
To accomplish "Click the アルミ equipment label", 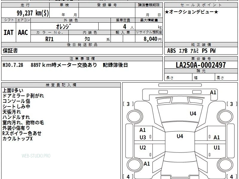I will (194, 51).
